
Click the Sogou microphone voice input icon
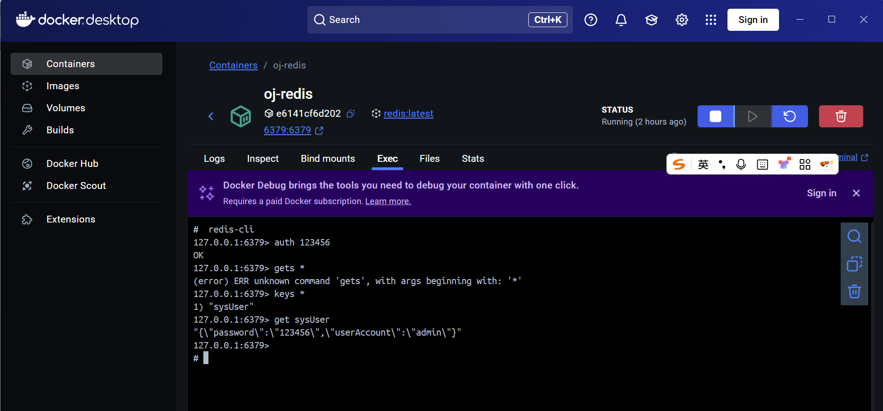pos(741,165)
